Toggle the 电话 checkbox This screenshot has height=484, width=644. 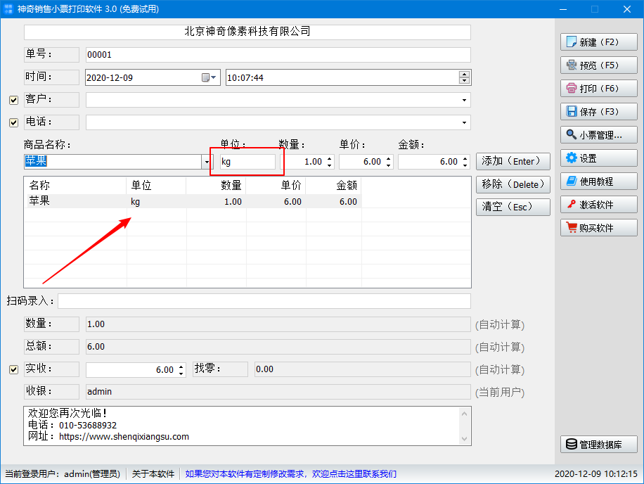(x=13, y=122)
